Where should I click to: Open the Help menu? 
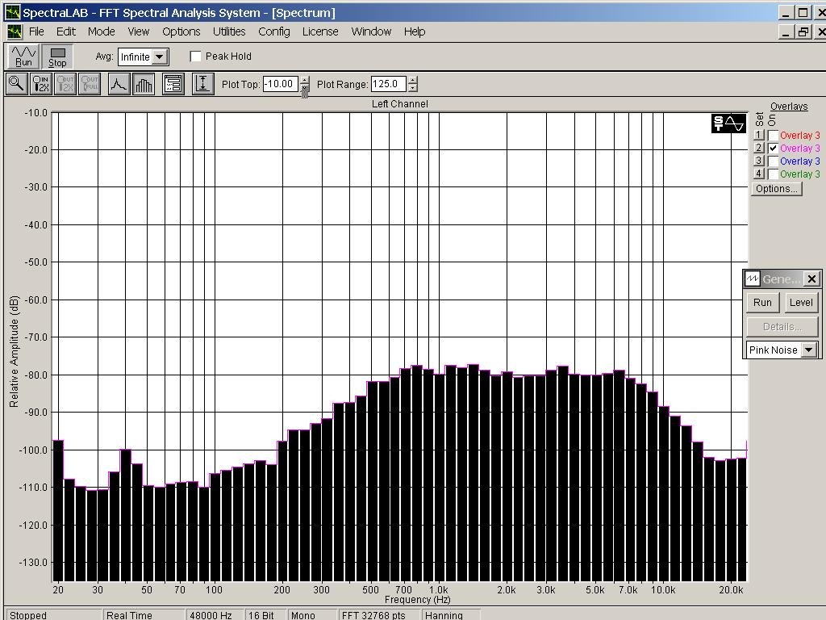point(415,31)
